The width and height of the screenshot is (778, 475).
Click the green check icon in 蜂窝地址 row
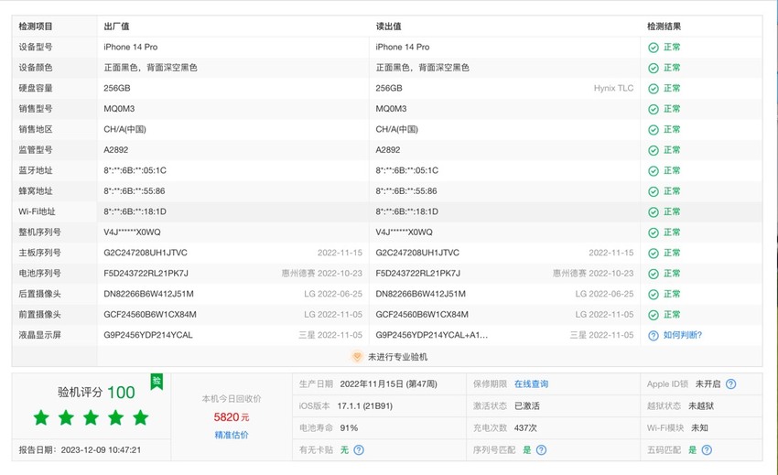(654, 191)
